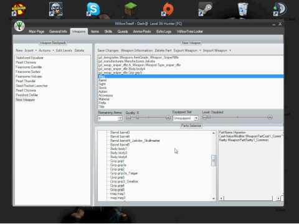The height and width of the screenshot is (224, 299).
Task: Adjust the Quality slider track
Action: 148,118
